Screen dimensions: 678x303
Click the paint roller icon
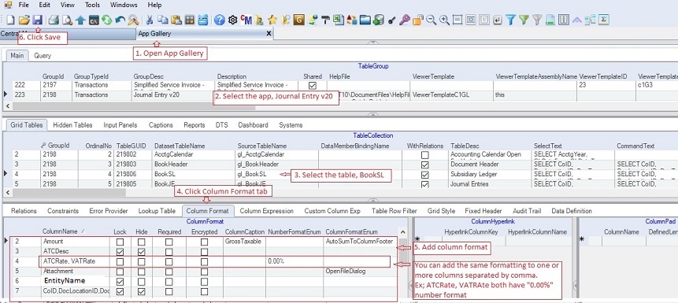325,20
